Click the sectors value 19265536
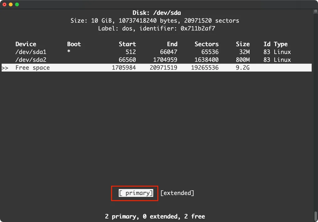 click(205, 68)
